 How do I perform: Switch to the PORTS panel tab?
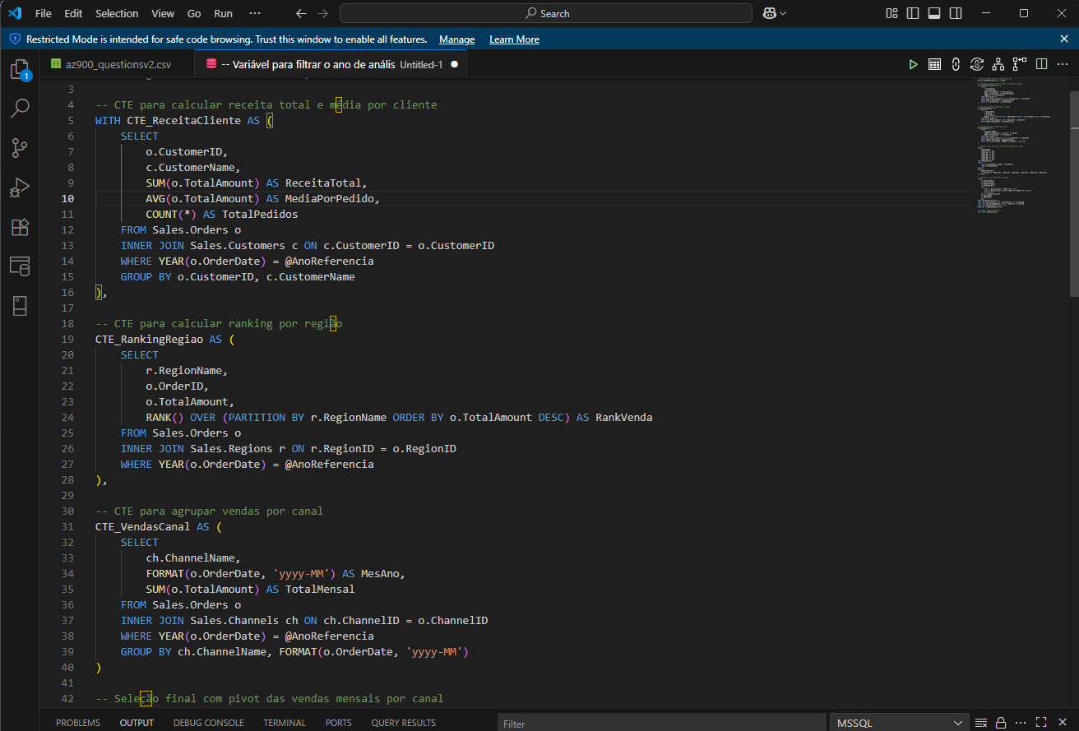(338, 723)
